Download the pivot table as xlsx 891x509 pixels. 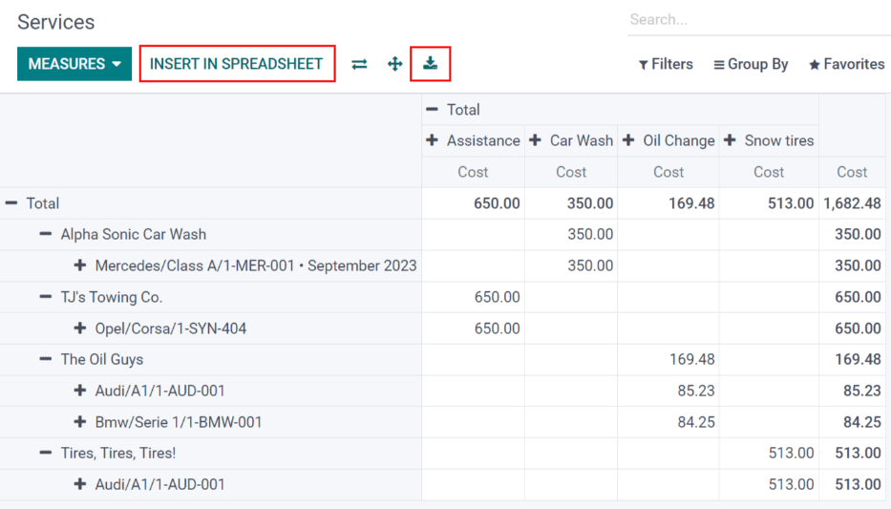coord(430,64)
